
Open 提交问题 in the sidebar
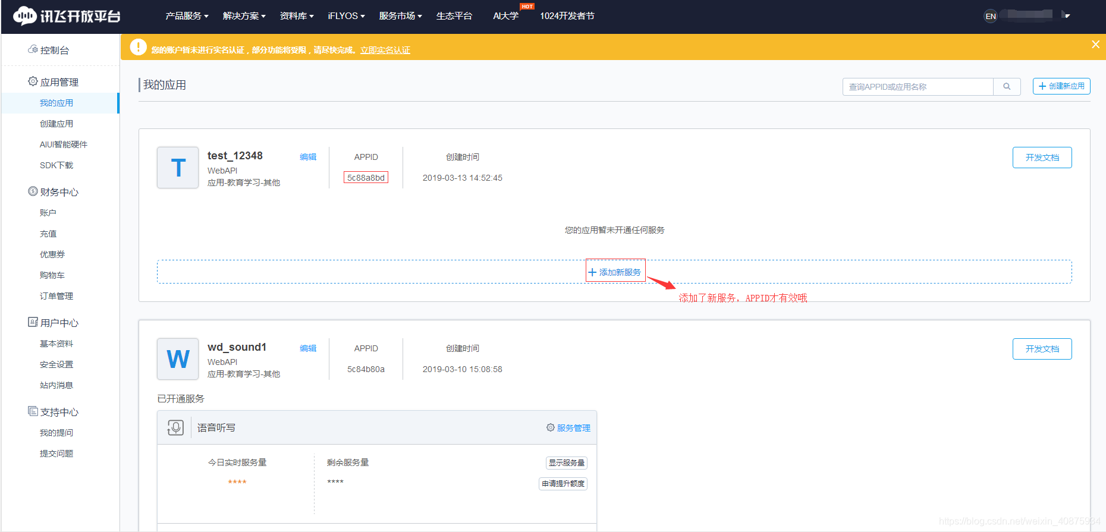(56, 454)
